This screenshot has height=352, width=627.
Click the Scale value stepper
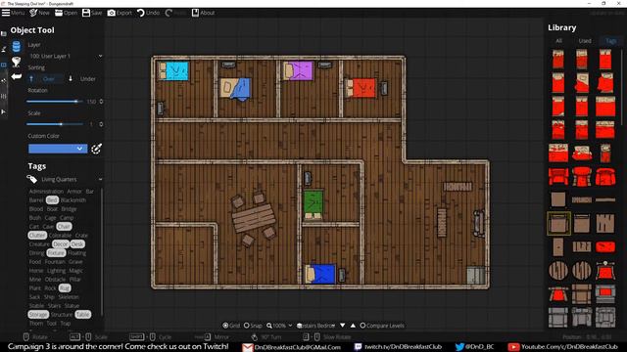pos(101,124)
